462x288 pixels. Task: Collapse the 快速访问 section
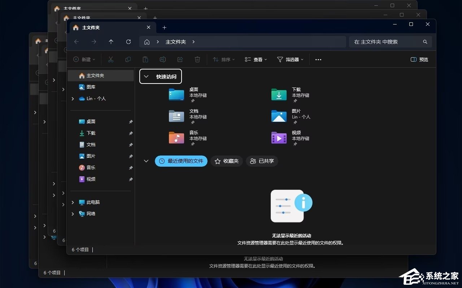pos(146,76)
